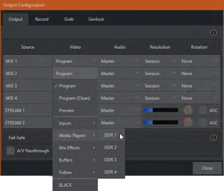
Task: Toggle AGC checkbox for STREAM 2
Action: click(x=202, y=123)
